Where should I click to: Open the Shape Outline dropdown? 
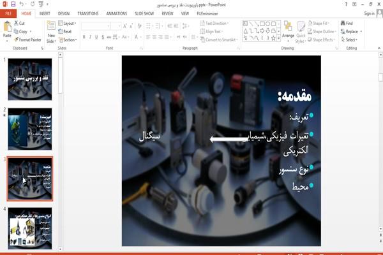point(322,31)
